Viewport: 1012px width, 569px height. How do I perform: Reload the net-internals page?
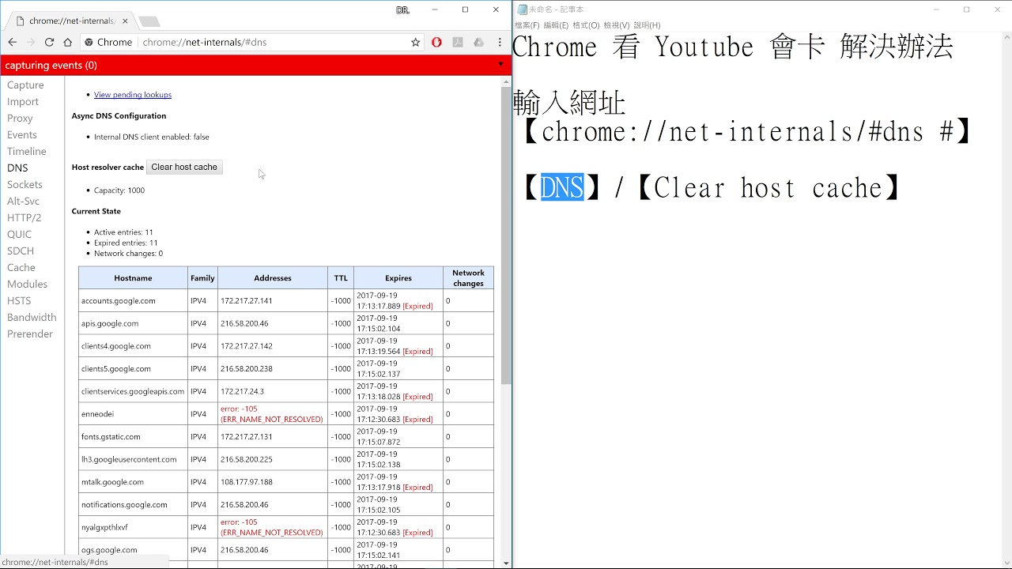49,42
